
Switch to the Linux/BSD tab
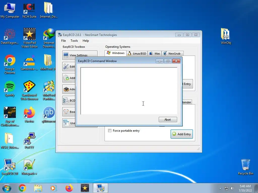tap(137, 54)
